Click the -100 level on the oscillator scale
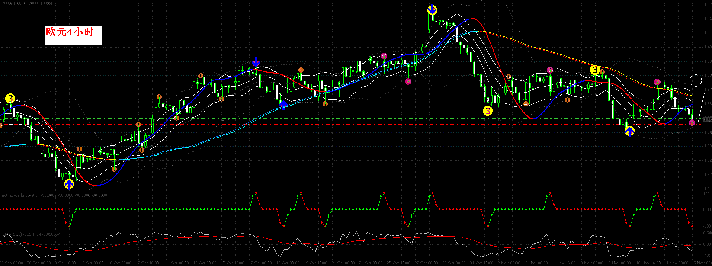The image size is (712, 266). point(706,226)
